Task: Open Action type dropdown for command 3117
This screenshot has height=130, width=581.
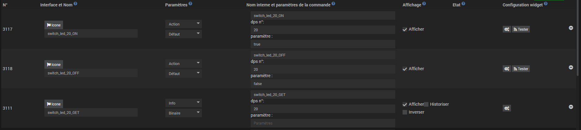Action: 184,24
